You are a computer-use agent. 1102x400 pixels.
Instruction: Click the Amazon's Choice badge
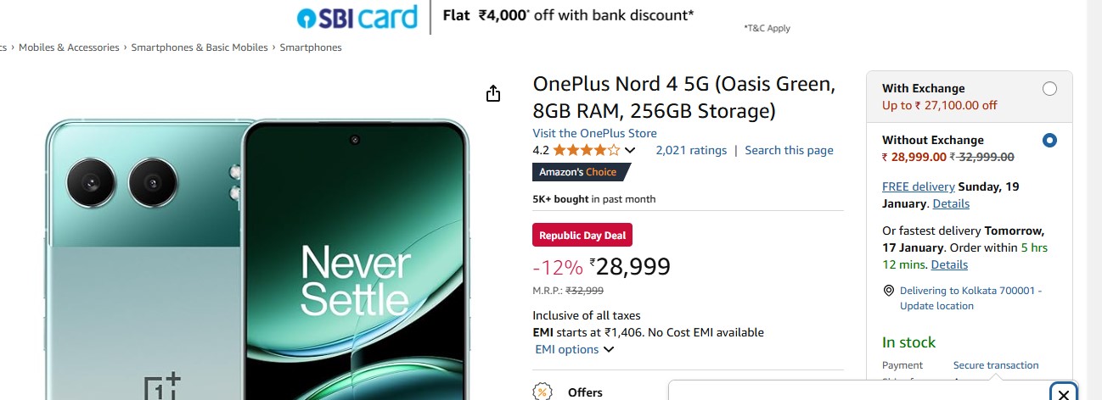(581, 172)
